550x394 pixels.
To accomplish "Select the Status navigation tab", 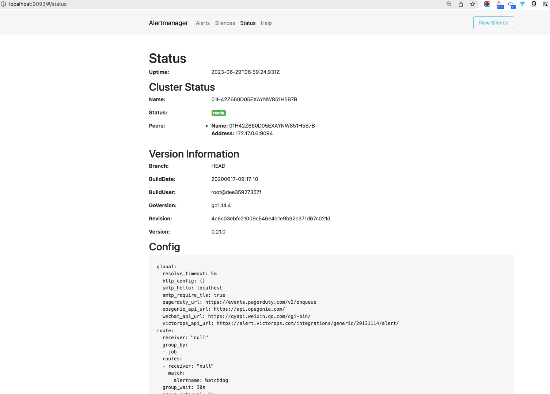I will click(x=247, y=23).
